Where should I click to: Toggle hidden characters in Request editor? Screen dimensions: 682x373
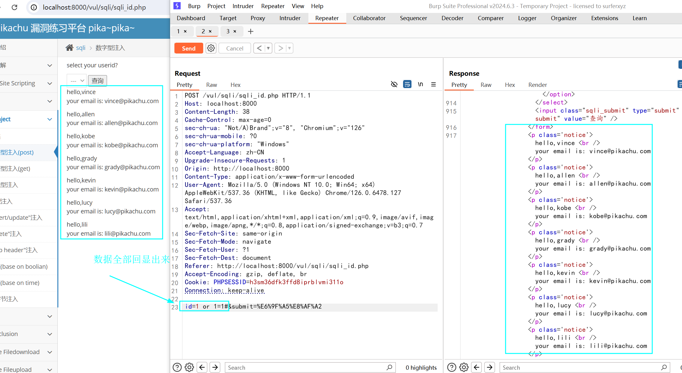pos(394,84)
